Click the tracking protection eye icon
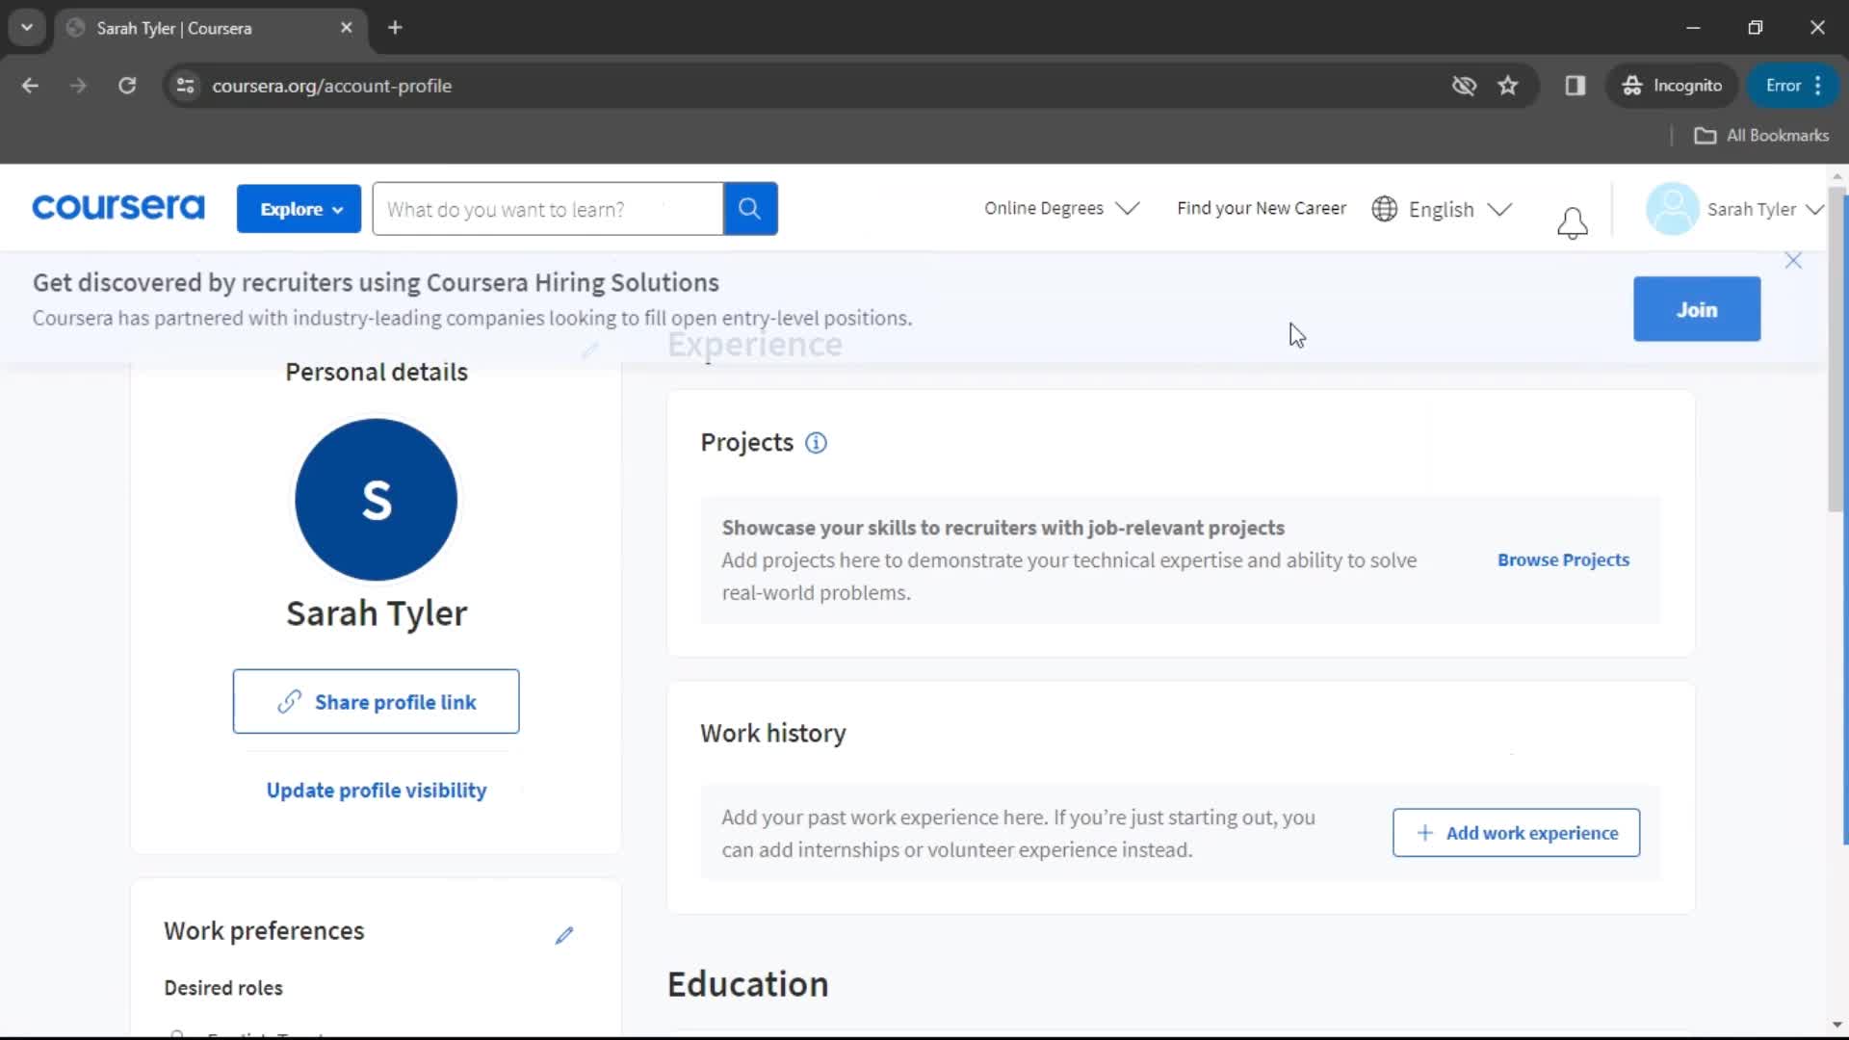Image resolution: width=1849 pixels, height=1040 pixels. pos(1464,86)
